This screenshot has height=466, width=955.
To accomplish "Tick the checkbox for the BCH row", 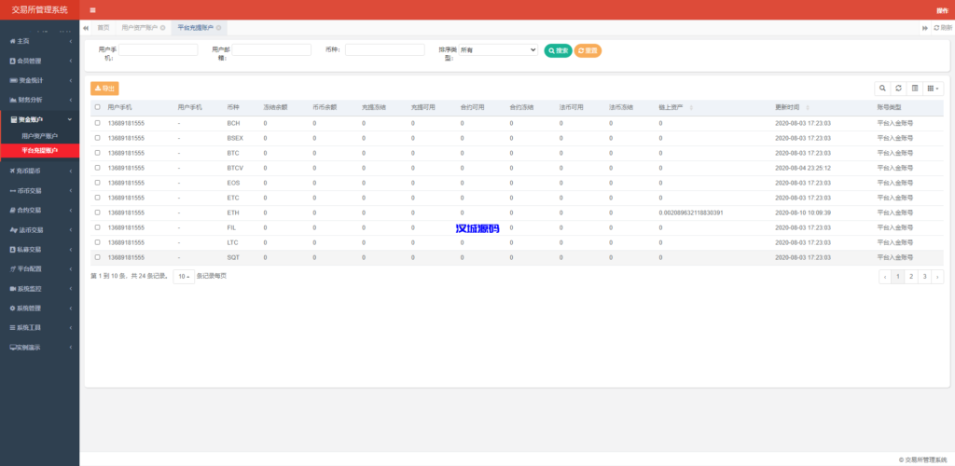I will [x=97, y=123].
